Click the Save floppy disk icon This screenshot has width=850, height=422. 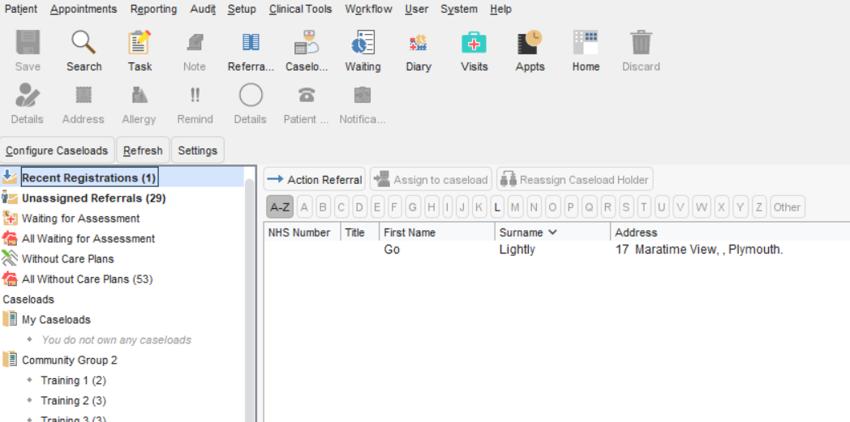click(28, 43)
